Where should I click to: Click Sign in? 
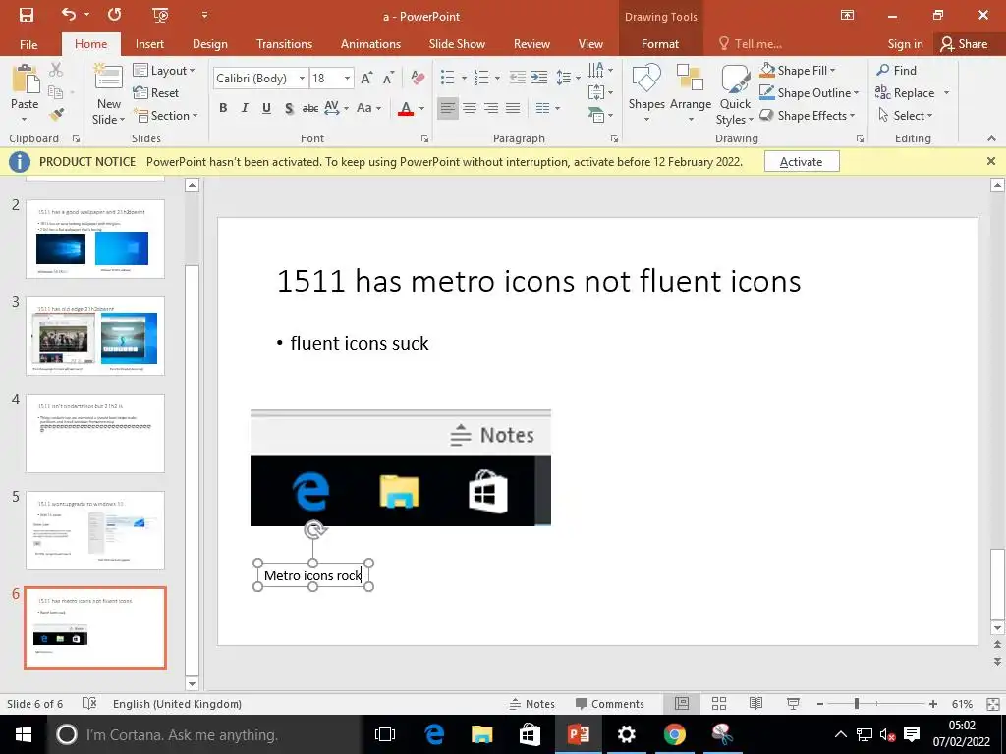(905, 44)
